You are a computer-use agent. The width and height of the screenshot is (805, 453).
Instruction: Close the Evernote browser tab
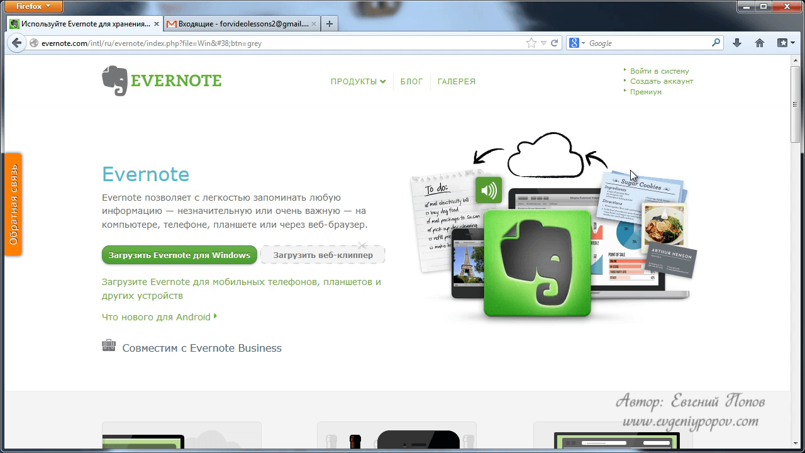click(157, 24)
